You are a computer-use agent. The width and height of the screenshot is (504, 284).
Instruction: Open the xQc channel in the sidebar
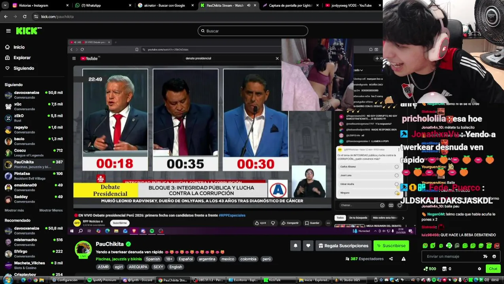(x=33, y=106)
